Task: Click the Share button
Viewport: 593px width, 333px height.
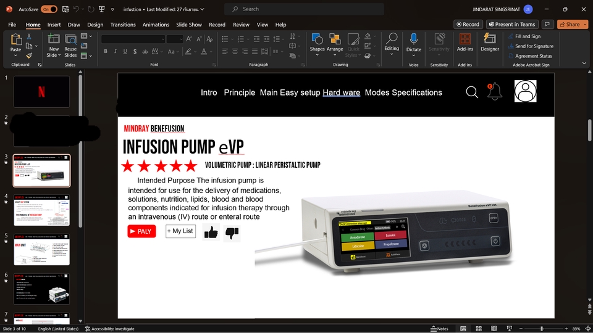Action: coord(570,24)
